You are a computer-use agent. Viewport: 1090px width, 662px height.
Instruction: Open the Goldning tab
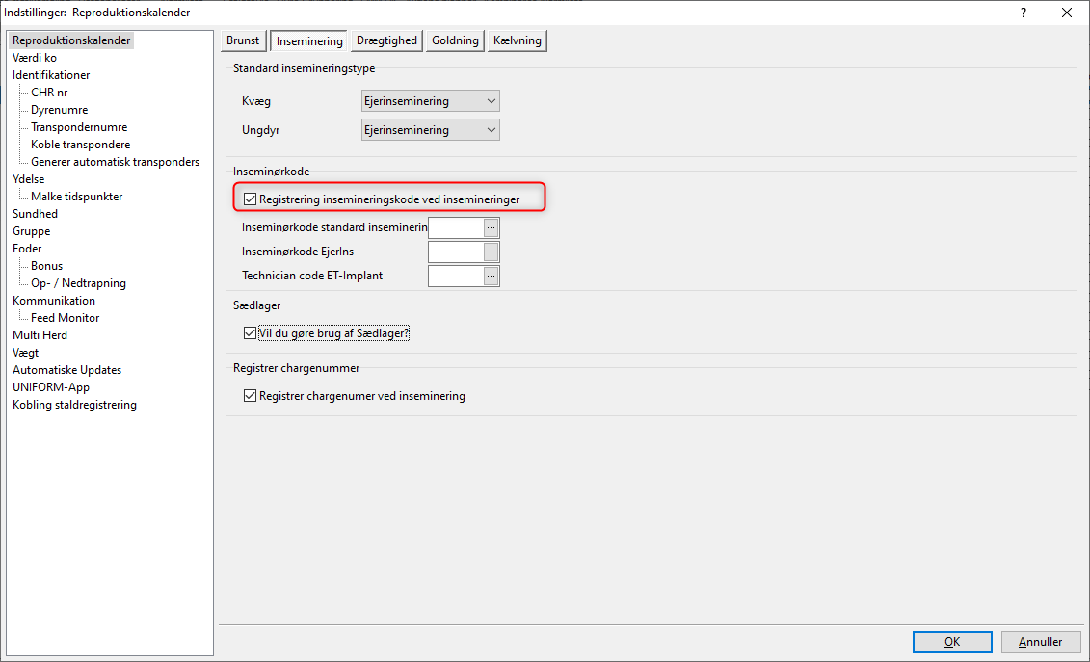coord(455,40)
